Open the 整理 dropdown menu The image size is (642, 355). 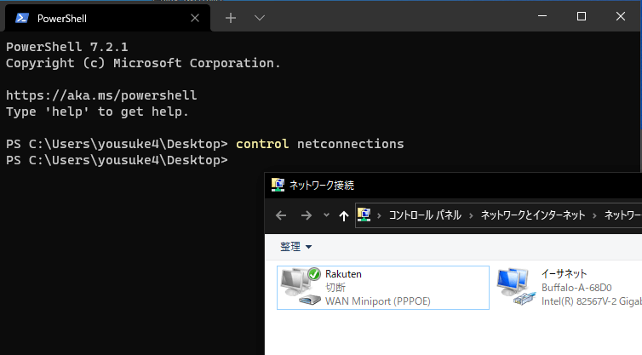coord(295,247)
